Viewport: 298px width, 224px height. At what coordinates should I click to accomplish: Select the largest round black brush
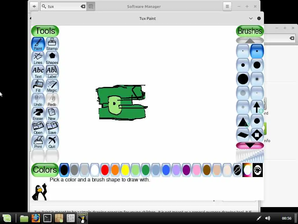[243, 79]
